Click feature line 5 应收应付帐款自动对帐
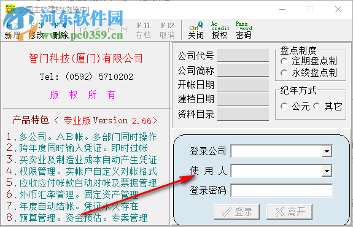Image resolution: width=353 pixels, height=227 pixels. [x=82, y=183]
